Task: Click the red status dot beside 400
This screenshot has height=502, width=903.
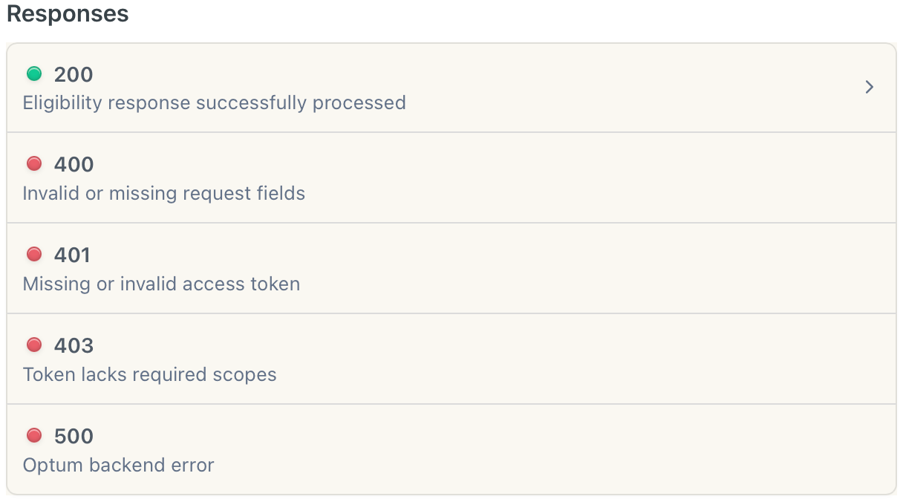Action: [33, 163]
